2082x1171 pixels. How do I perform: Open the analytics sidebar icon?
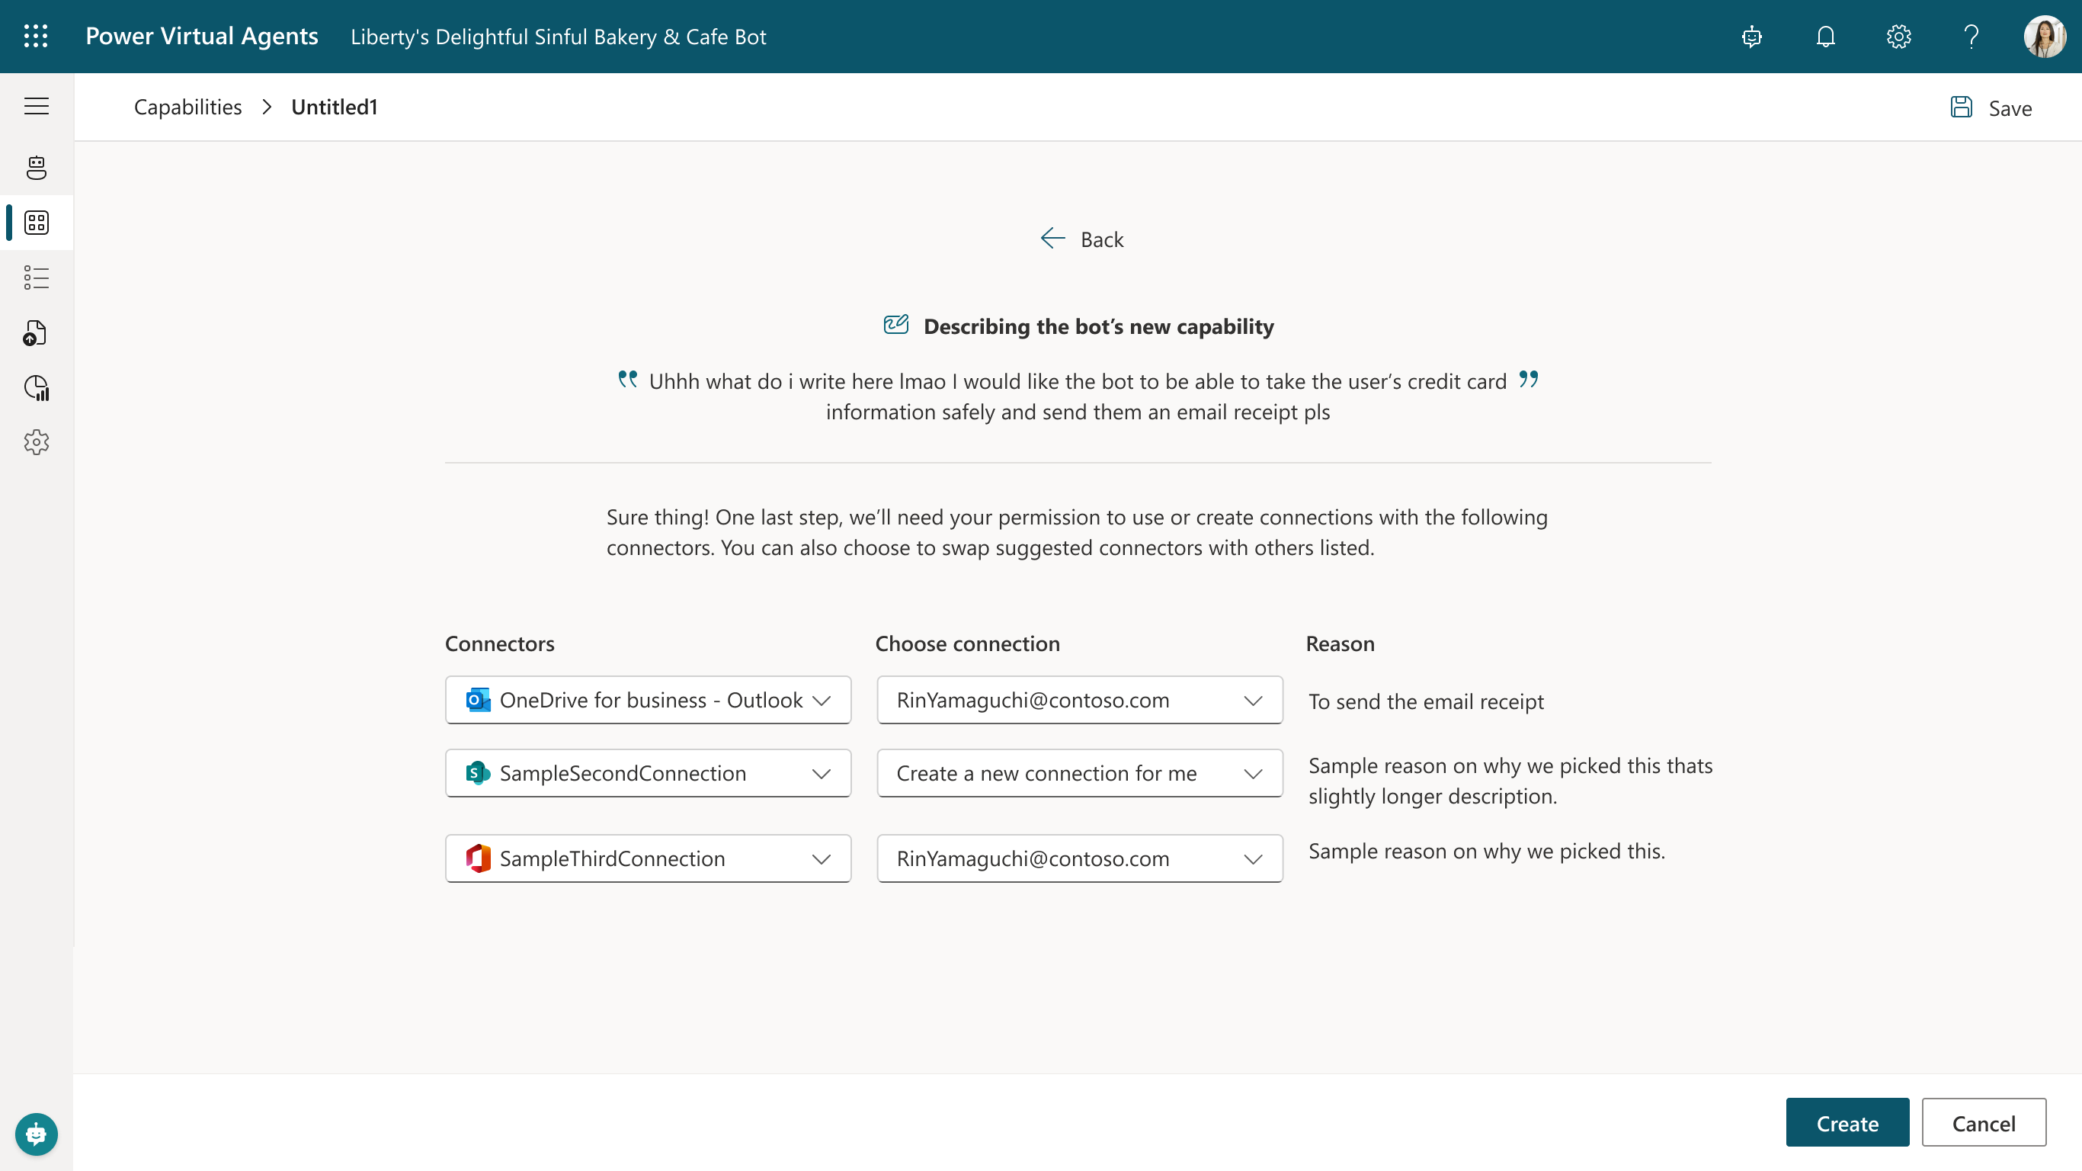click(37, 387)
